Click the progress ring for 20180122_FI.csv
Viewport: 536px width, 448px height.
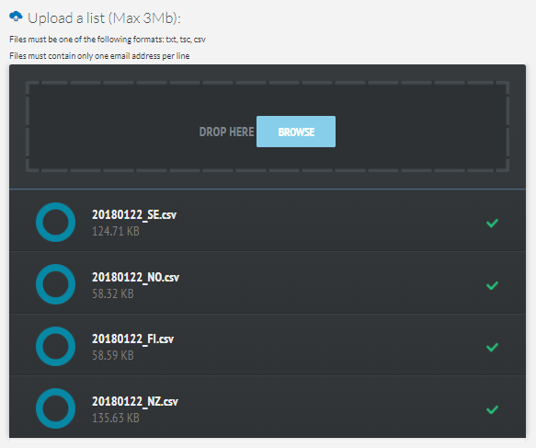[x=56, y=347]
